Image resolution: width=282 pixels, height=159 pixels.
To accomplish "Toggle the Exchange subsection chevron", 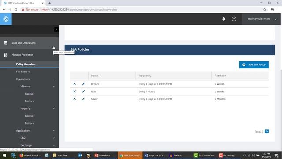I will click(54, 145).
